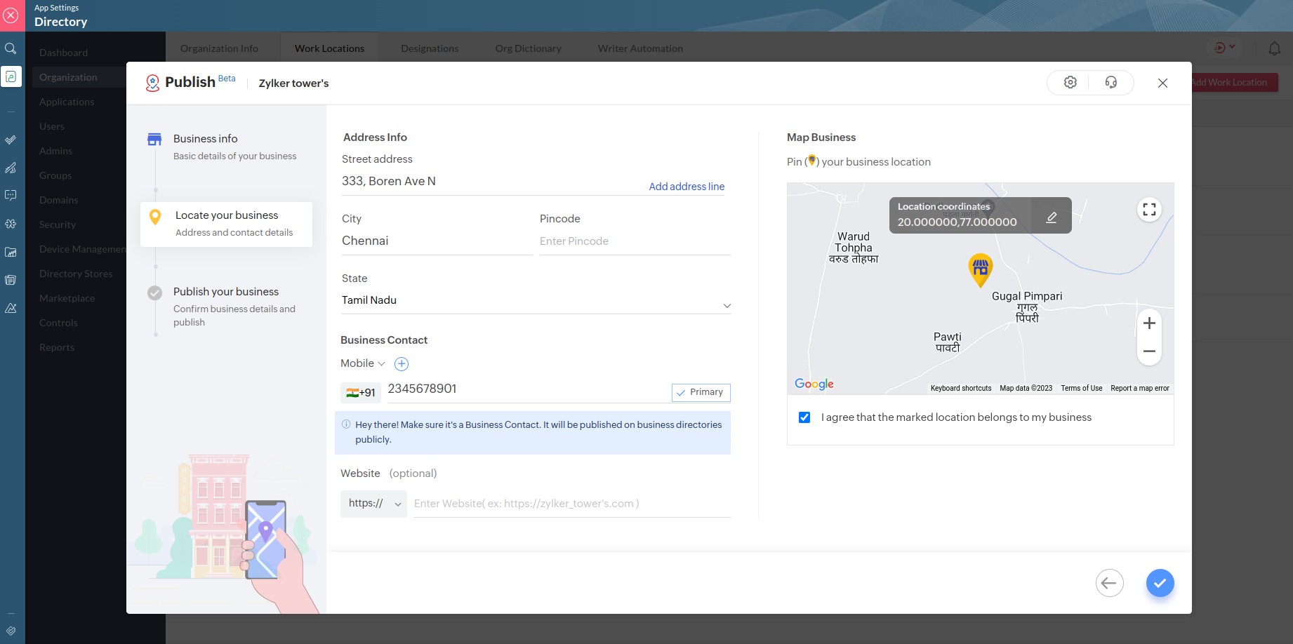Toggle fullscreen view of the map
The width and height of the screenshot is (1293, 644).
(x=1149, y=210)
